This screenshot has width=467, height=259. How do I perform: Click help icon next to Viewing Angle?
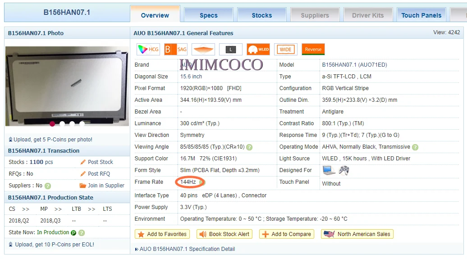tap(249, 147)
